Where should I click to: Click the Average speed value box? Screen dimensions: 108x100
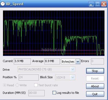tap(52, 61)
